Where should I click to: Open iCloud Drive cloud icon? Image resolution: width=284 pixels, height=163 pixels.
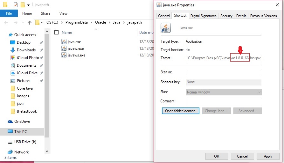(13, 73)
